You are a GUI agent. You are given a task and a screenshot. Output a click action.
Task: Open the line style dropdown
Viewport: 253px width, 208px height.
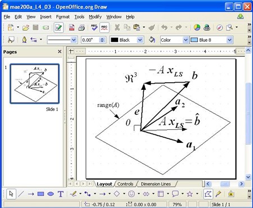coord(74,40)
